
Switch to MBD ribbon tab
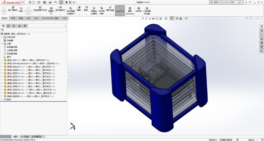(x=65, y=18)
